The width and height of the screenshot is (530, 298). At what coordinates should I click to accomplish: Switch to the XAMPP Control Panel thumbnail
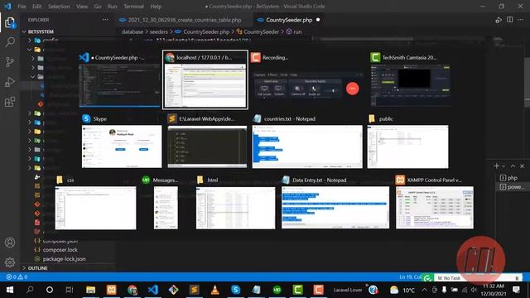(435, 202)
